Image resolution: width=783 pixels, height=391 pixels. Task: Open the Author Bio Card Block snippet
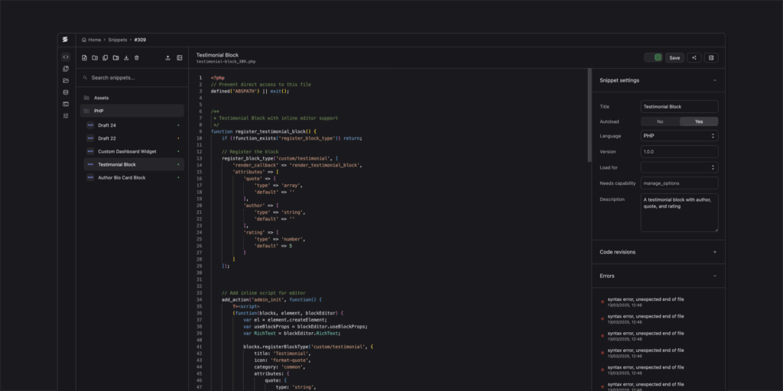click(x=122, y=177)
